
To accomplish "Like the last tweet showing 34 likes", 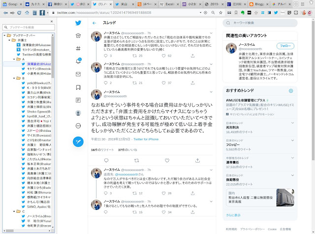I will click(x=164, y=212).
